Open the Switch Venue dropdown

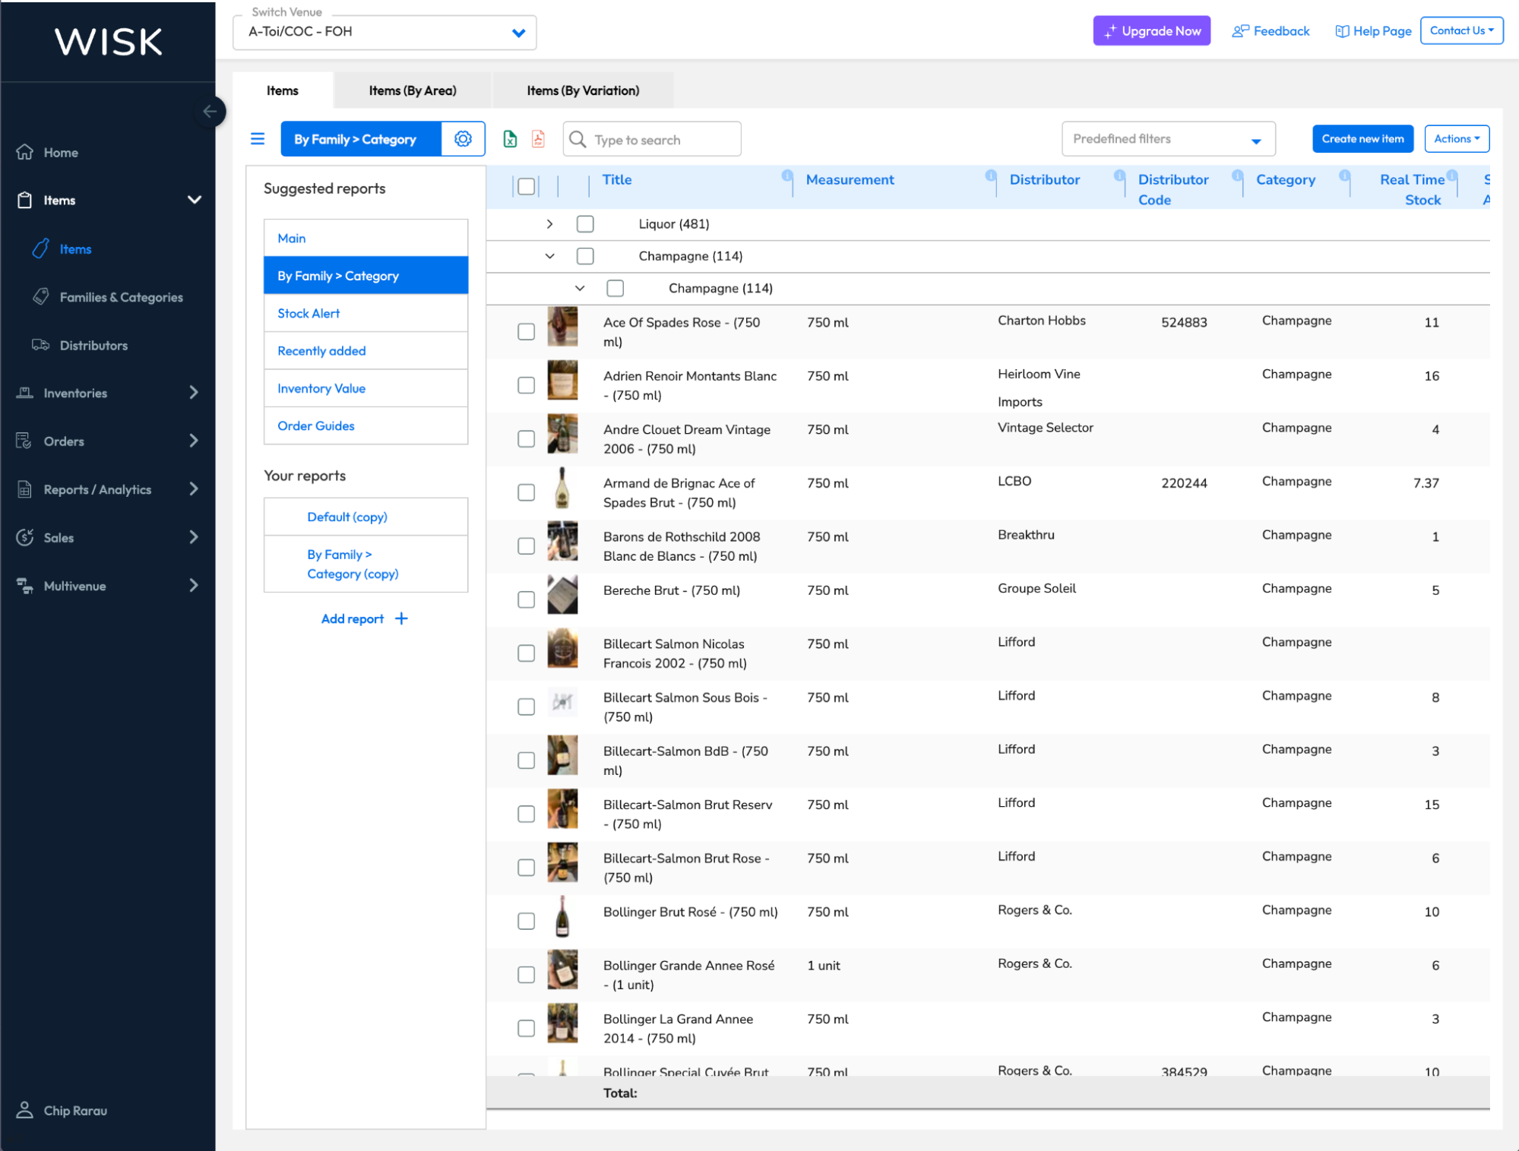tap(384, 32)
